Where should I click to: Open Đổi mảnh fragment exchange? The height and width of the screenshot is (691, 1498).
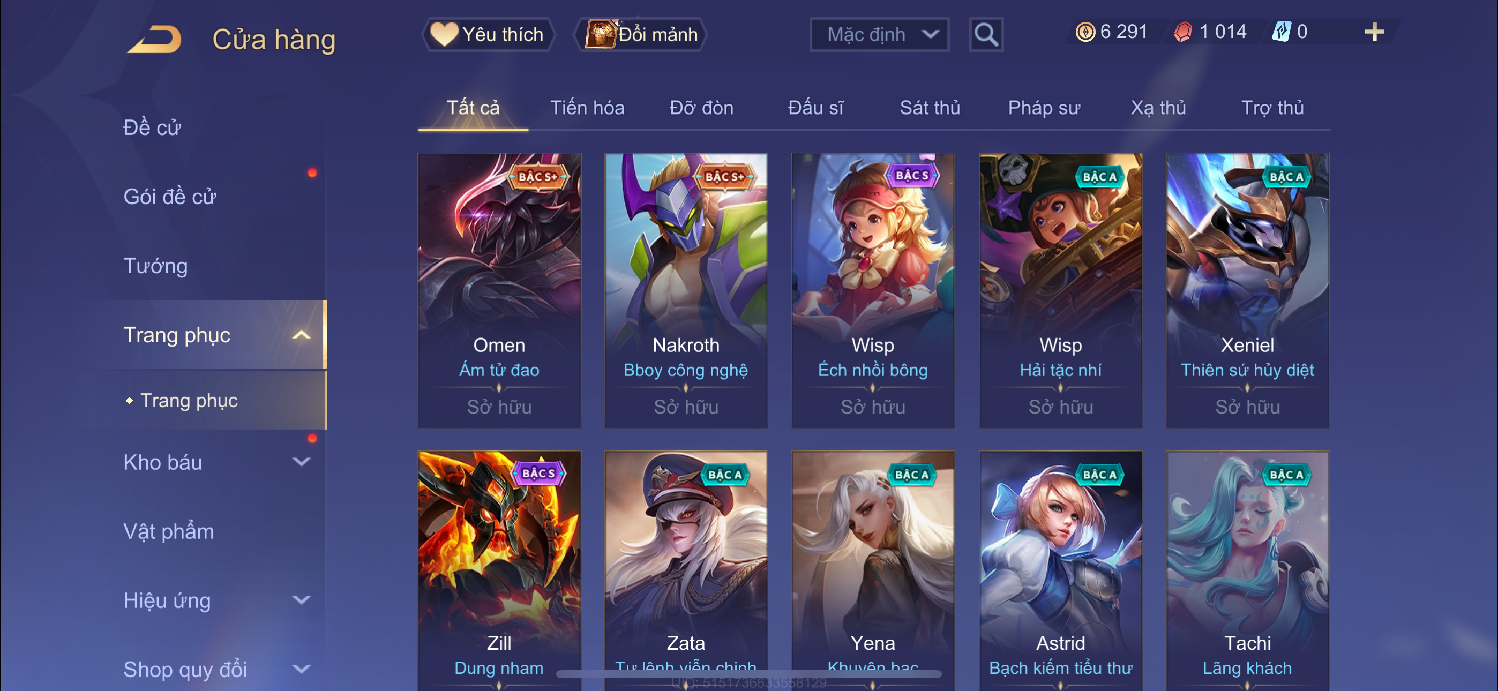click(641, 35)
